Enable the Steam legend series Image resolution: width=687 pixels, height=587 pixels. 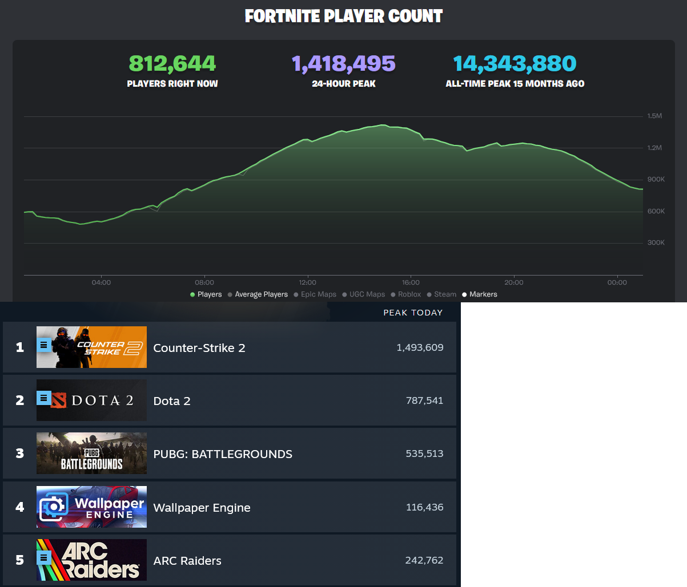coord(441,294)
